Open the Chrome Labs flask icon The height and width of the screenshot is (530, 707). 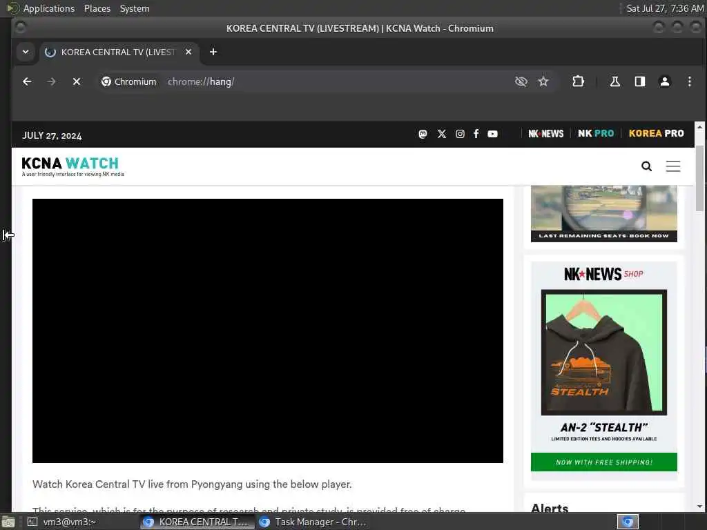coord(615,81)
